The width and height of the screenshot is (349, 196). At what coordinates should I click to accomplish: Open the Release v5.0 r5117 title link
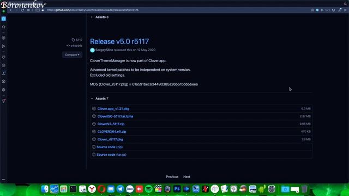click(x=119, y=41)
